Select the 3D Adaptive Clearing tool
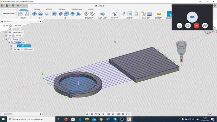The width and height of the screenshot is (217, 122). point(54,14)
